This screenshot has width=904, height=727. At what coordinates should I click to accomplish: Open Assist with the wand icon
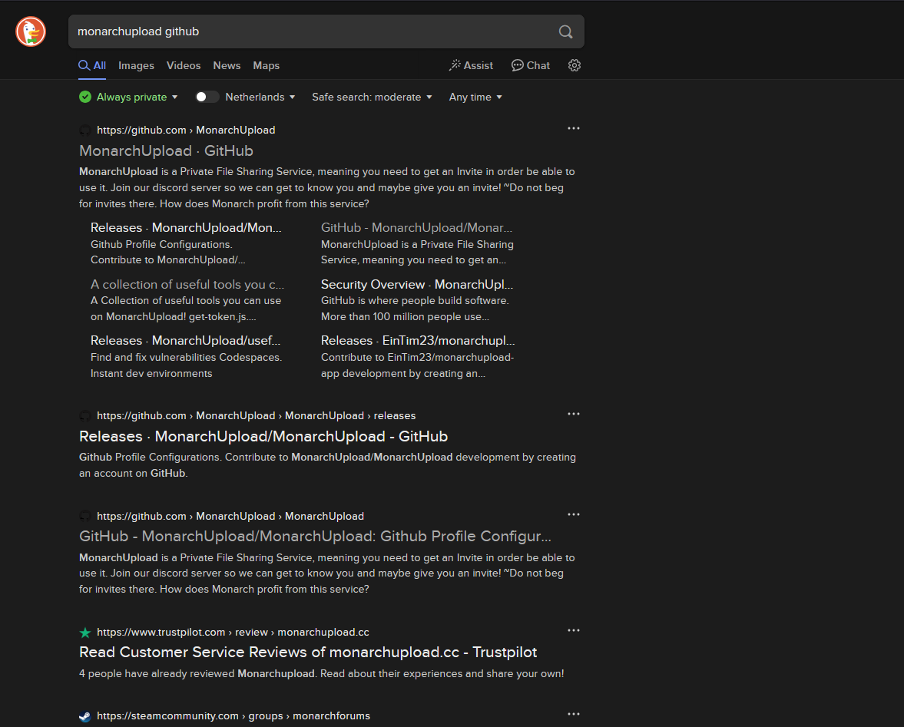(471, 65)
